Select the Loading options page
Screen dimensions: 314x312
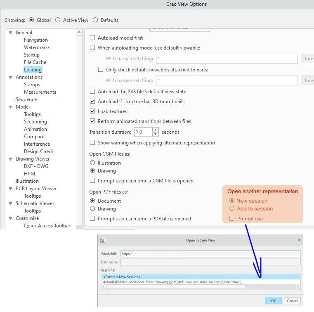(33, 70)
